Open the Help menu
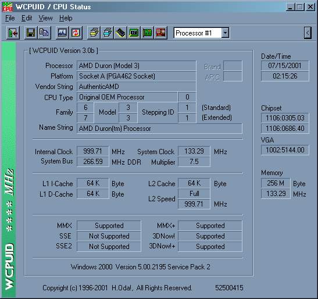The image size is (318, 299). pyautogui.click(x=66, y=18)
